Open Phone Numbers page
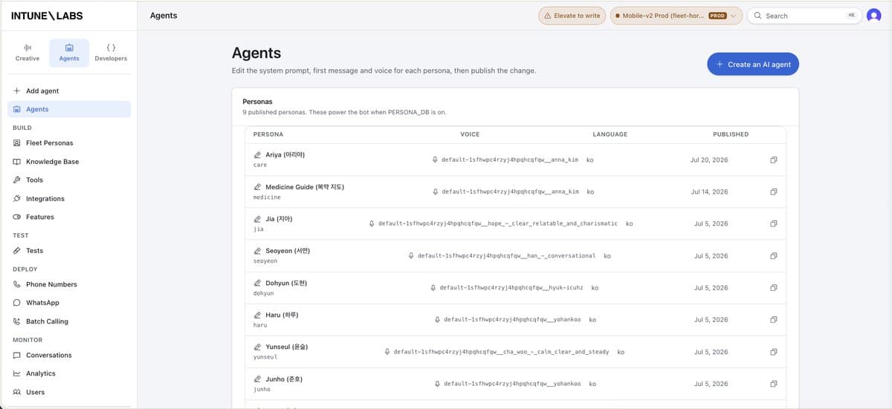This screenshot has width=892, height=409. [69, 284]
